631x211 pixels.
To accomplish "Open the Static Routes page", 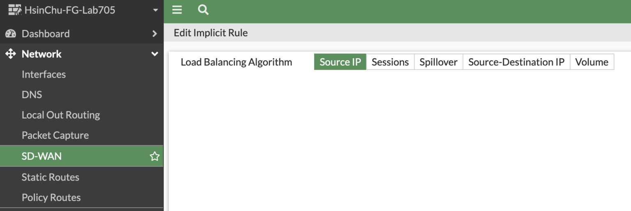I will click(x=50, y=177).
